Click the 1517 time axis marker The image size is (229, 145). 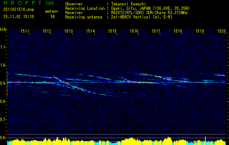click(156, 31)
